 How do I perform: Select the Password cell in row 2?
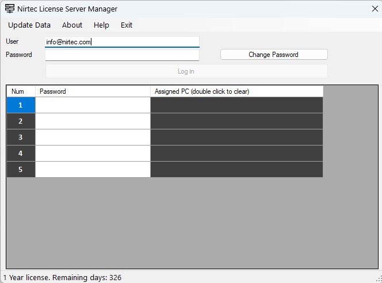93,121
